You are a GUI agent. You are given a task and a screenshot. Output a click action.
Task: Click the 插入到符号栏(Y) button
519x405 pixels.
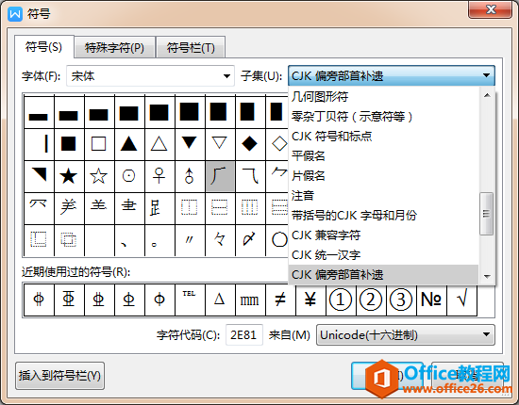coord(59,376)
